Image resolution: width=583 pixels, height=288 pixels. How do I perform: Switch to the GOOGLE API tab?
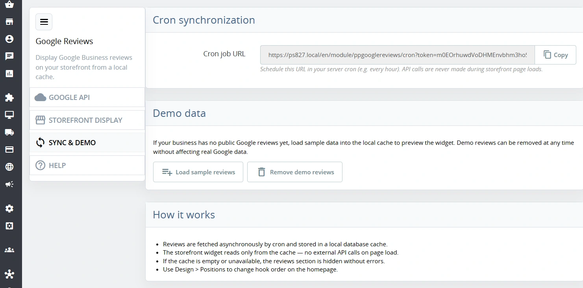click(x=87, y=97)
